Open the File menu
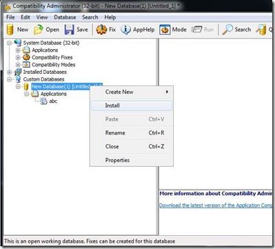 (10, 17)
